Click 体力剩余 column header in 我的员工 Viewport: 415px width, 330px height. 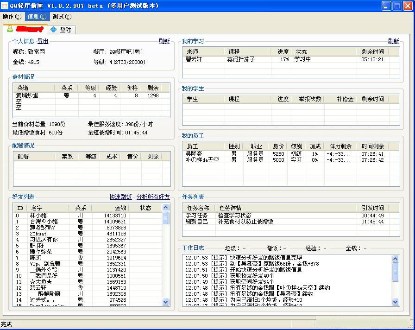coord(340,146)
